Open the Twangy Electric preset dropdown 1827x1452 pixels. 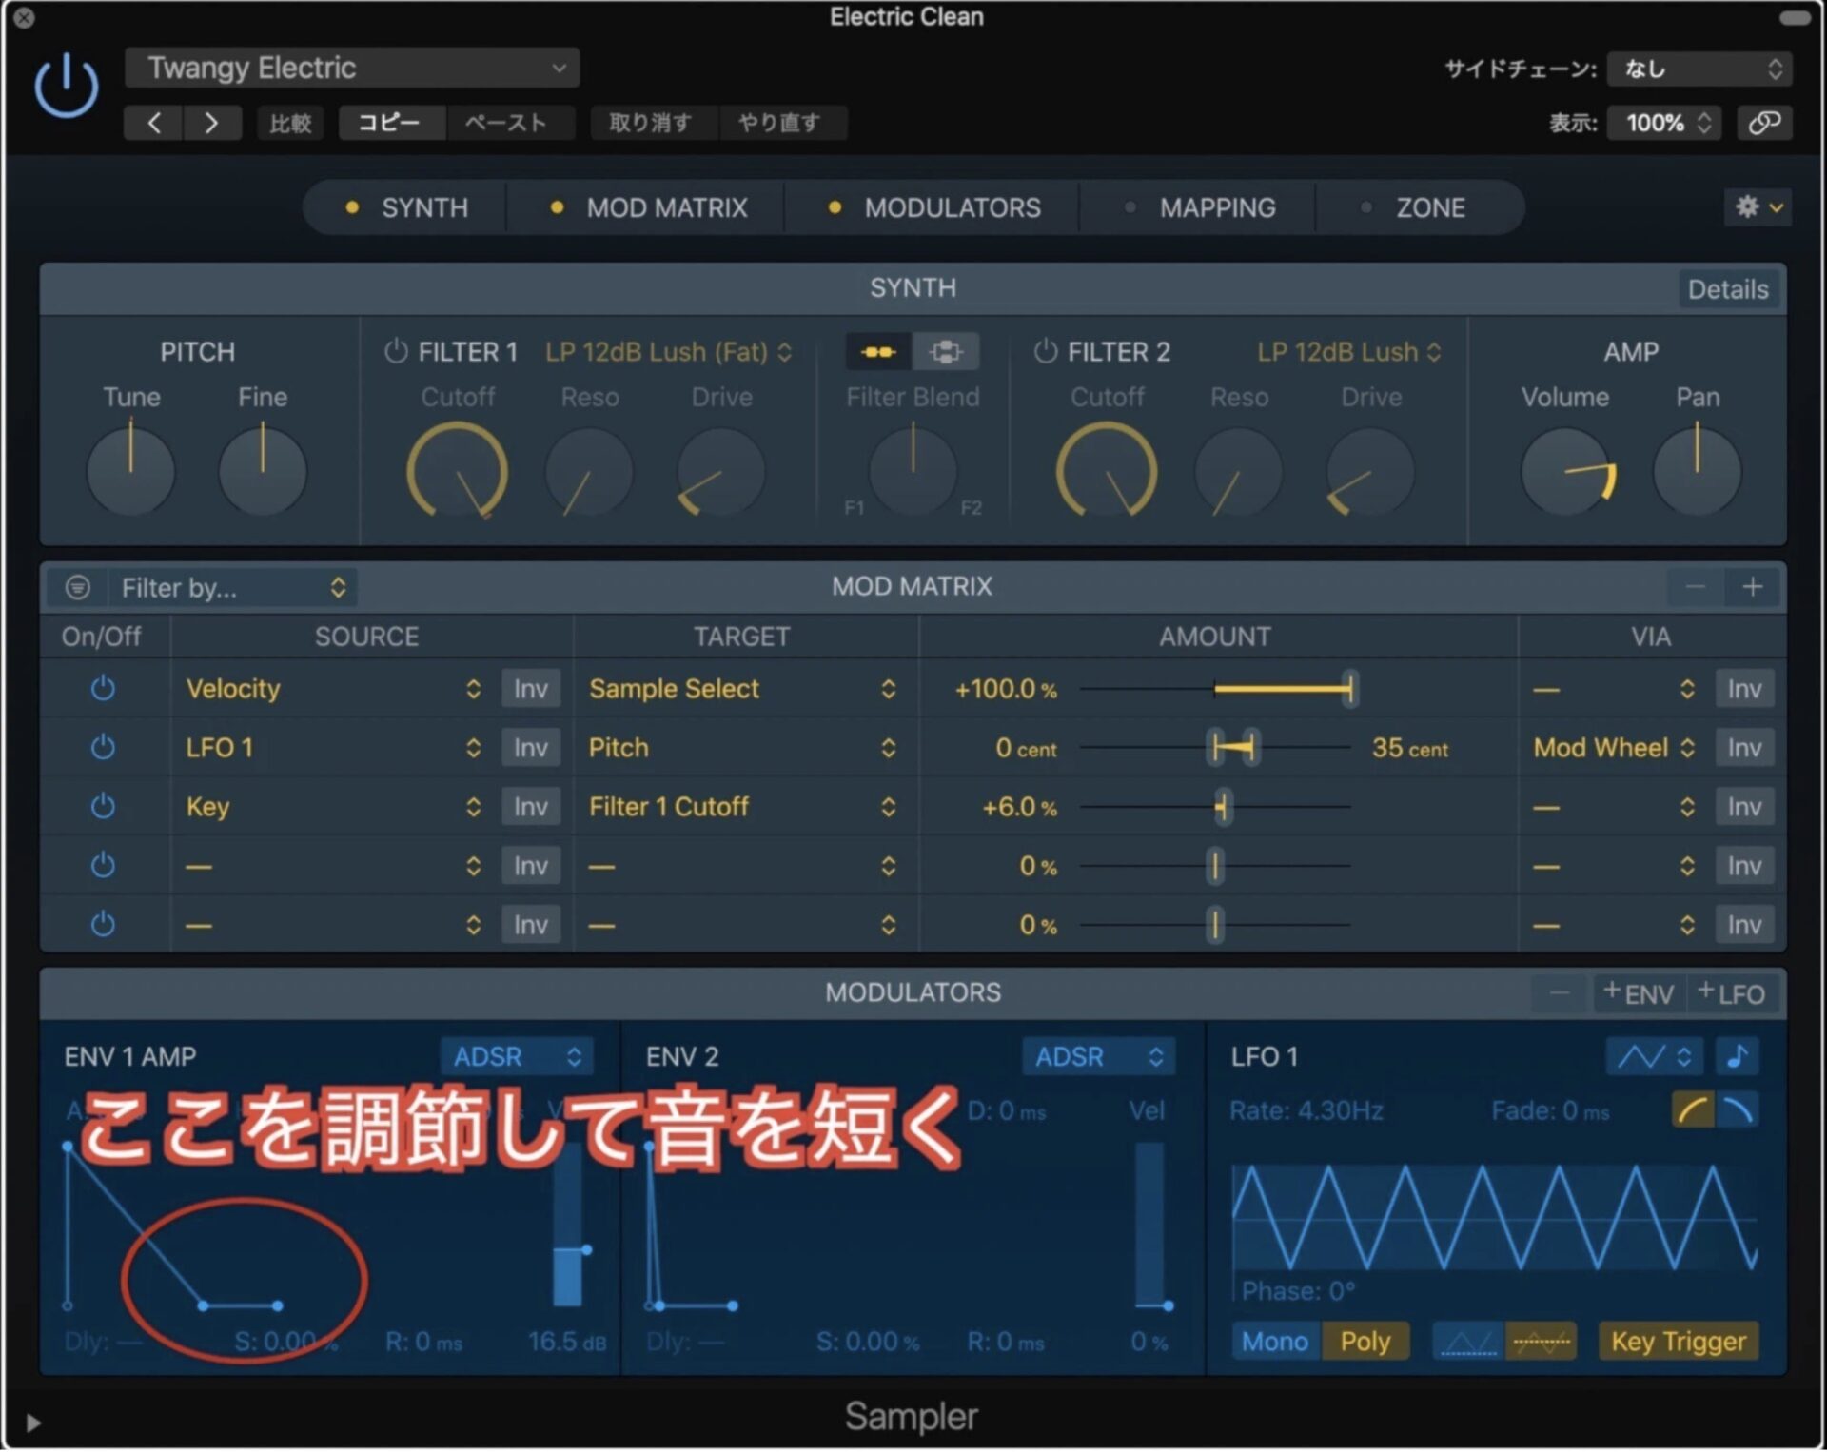350,68
